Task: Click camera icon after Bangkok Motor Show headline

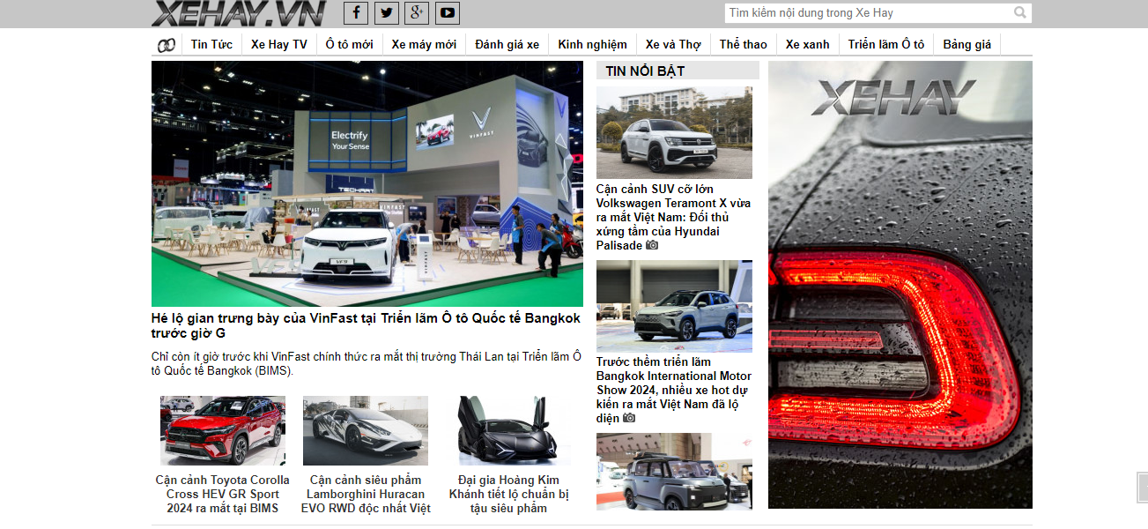Action: point(629,418)
